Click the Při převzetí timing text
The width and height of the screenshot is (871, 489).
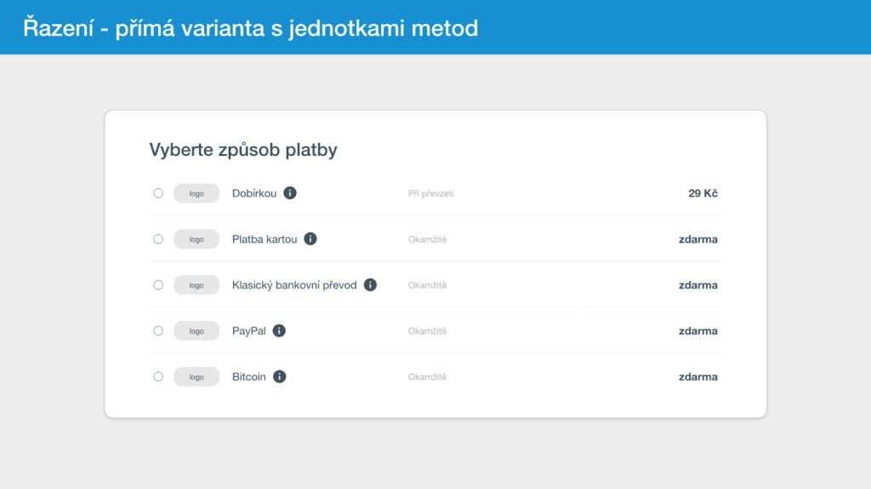point(431,193)
